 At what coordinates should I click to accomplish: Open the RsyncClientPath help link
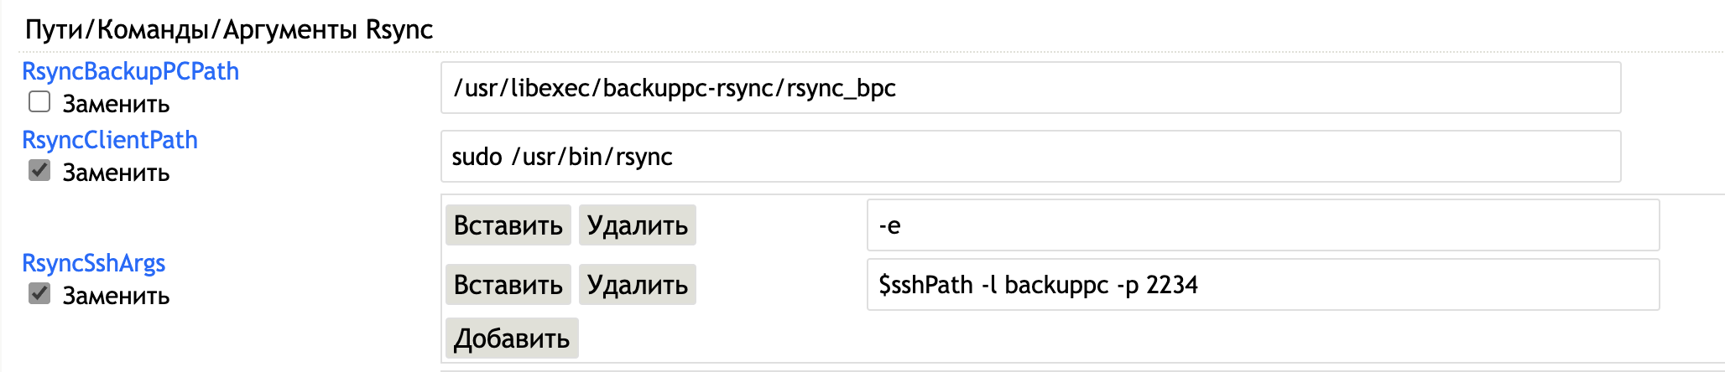(x=110, y=140)
